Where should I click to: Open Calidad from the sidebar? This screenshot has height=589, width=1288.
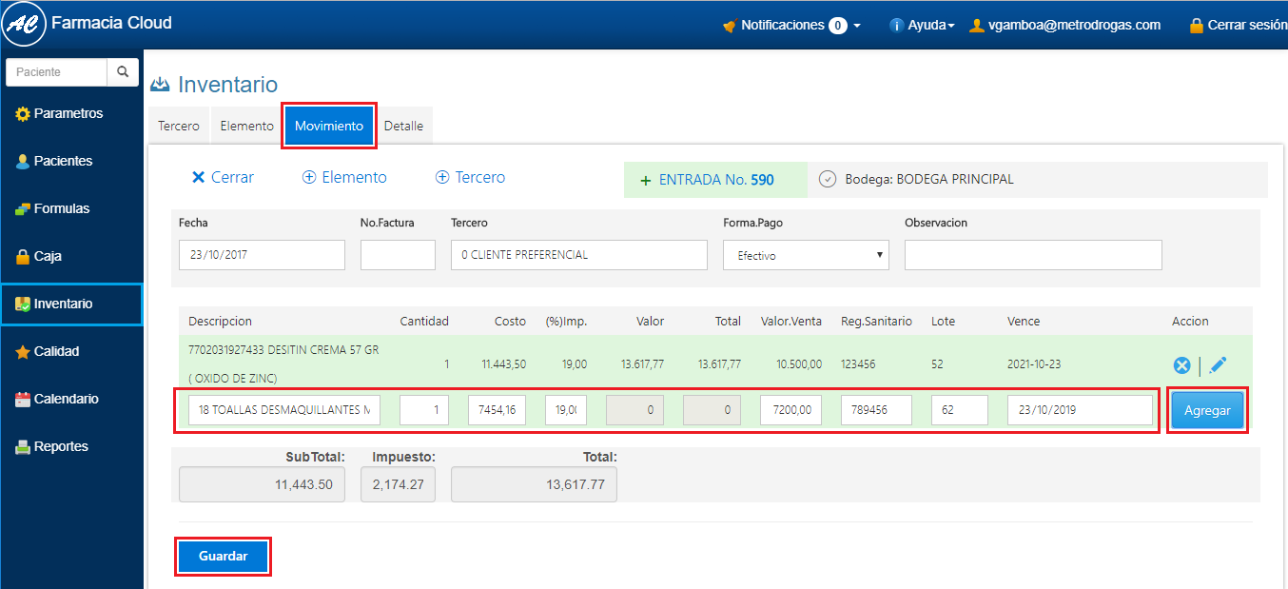(x=56, y=351)
